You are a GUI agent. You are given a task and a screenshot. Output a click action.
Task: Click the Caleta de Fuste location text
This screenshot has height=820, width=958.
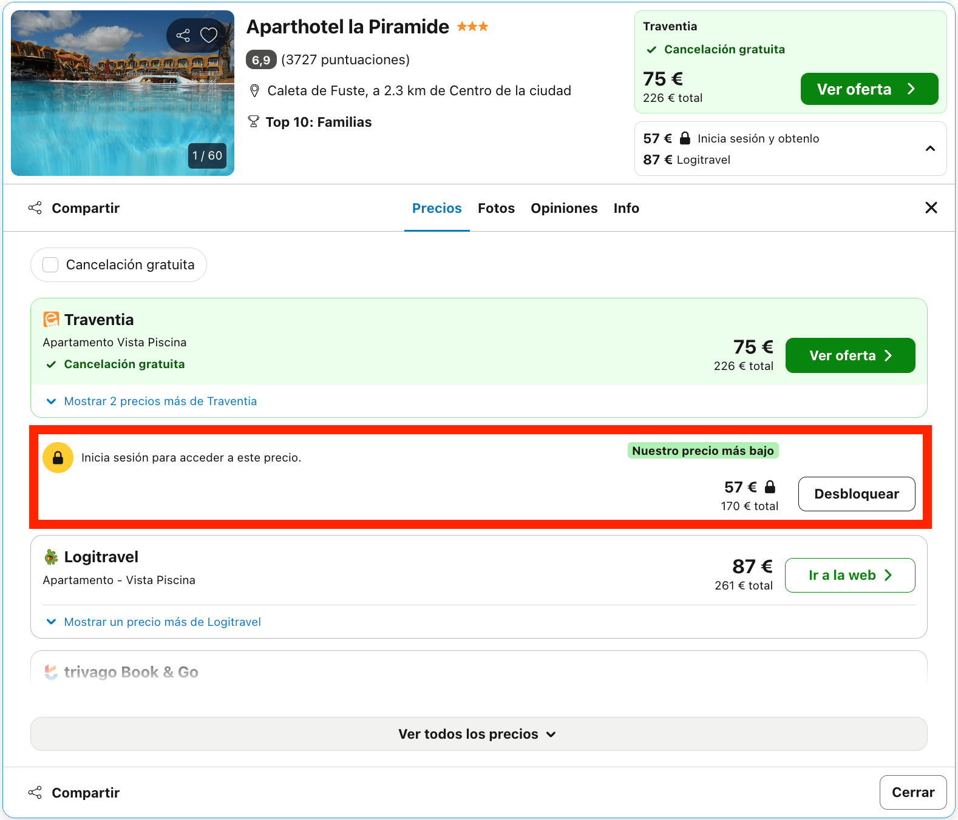tap(419, 91)
